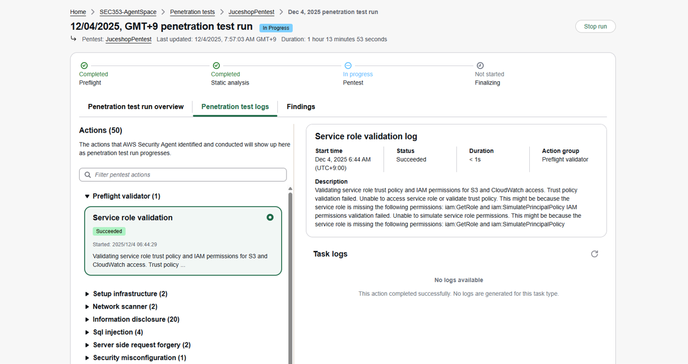This screenshot has width=688, height=364.
Task: Expand the Network scanner group
Action: coord(87,307)
